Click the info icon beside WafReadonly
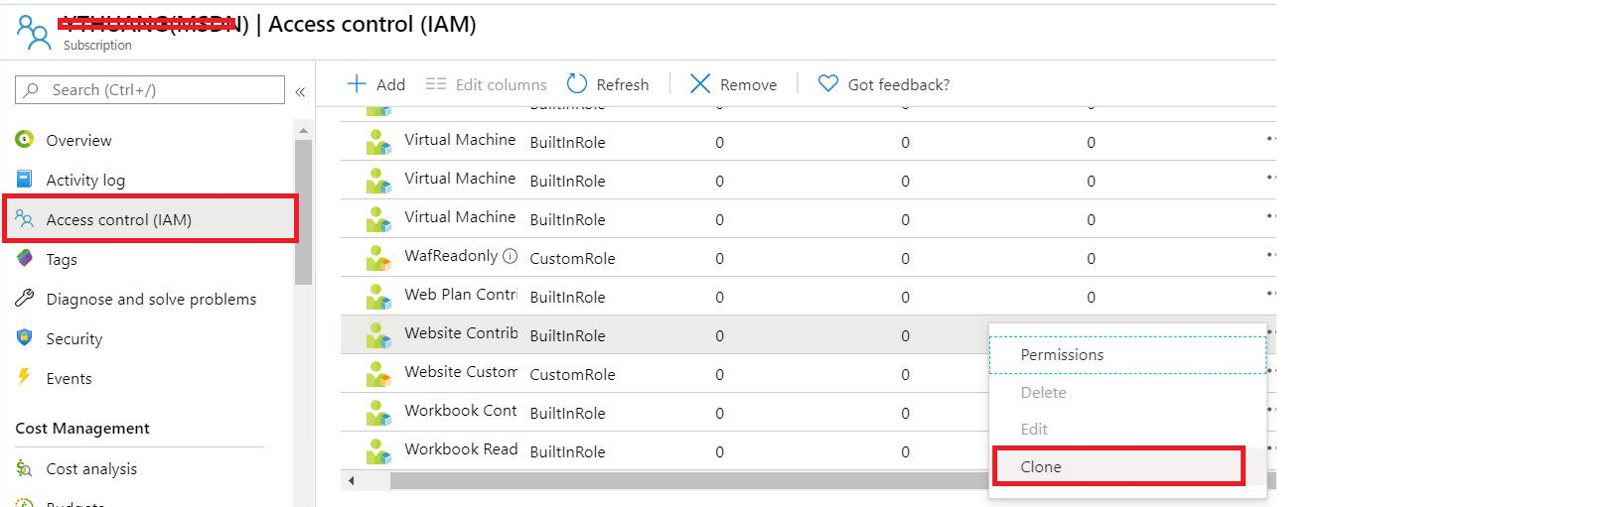The width and height of the screenshot is (1624, 507). 511,256
